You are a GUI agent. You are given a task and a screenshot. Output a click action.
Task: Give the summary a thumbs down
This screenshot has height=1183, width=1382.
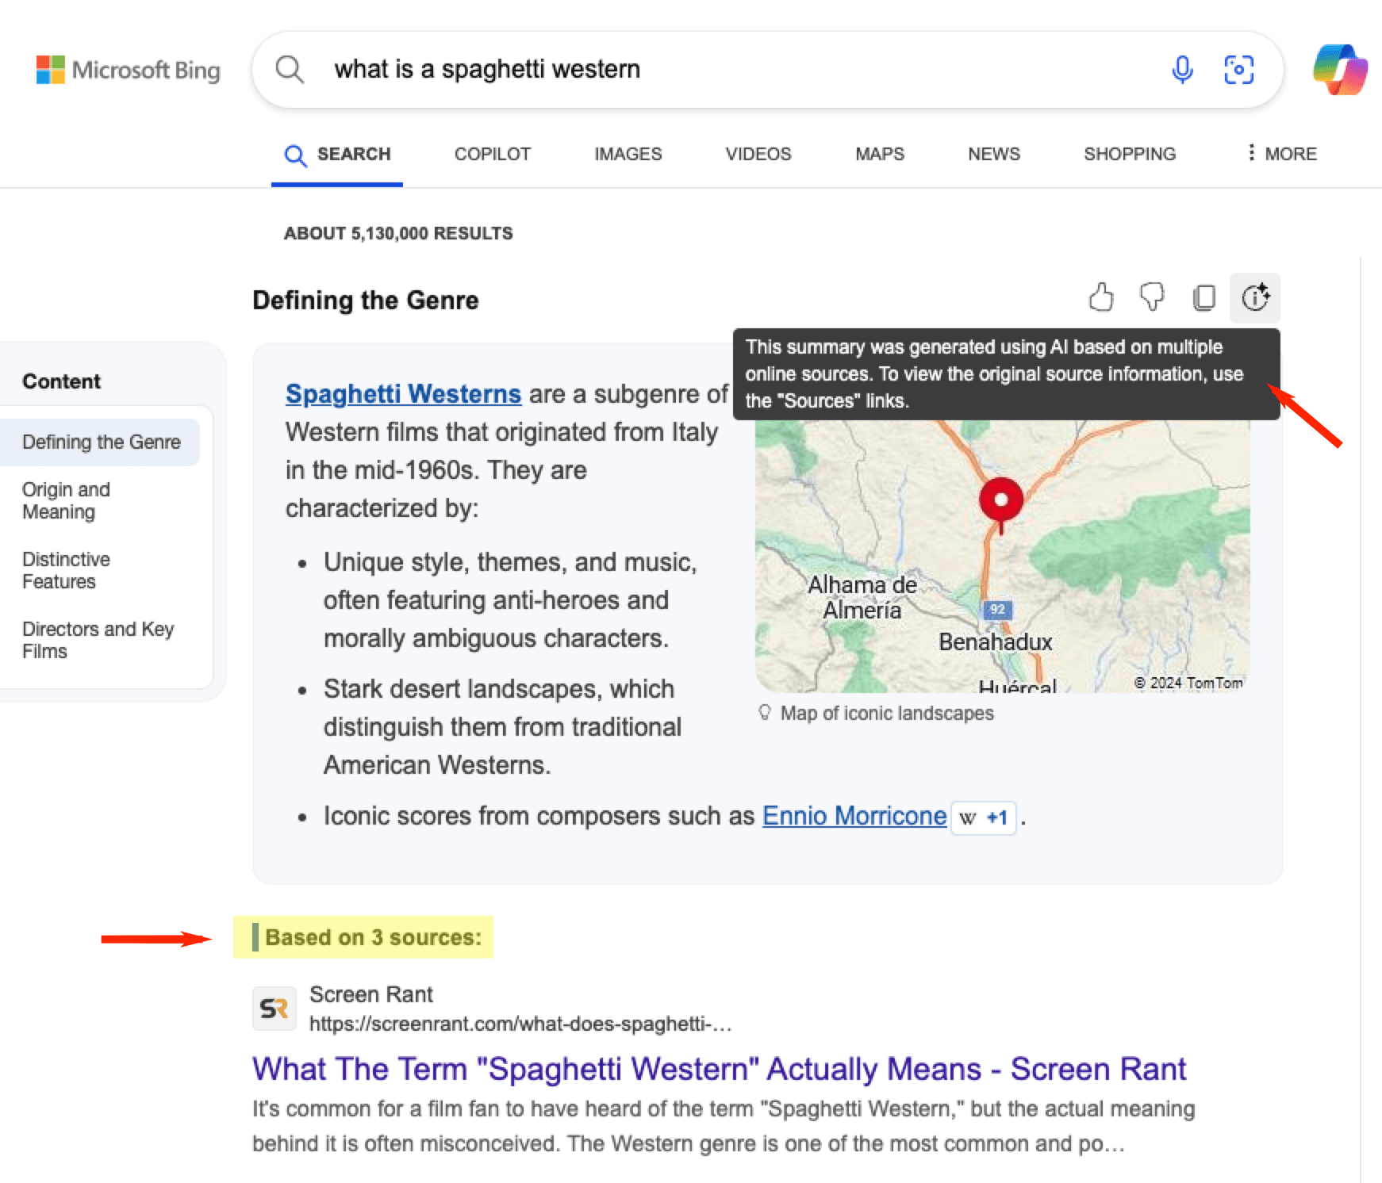click(1152, 298)
